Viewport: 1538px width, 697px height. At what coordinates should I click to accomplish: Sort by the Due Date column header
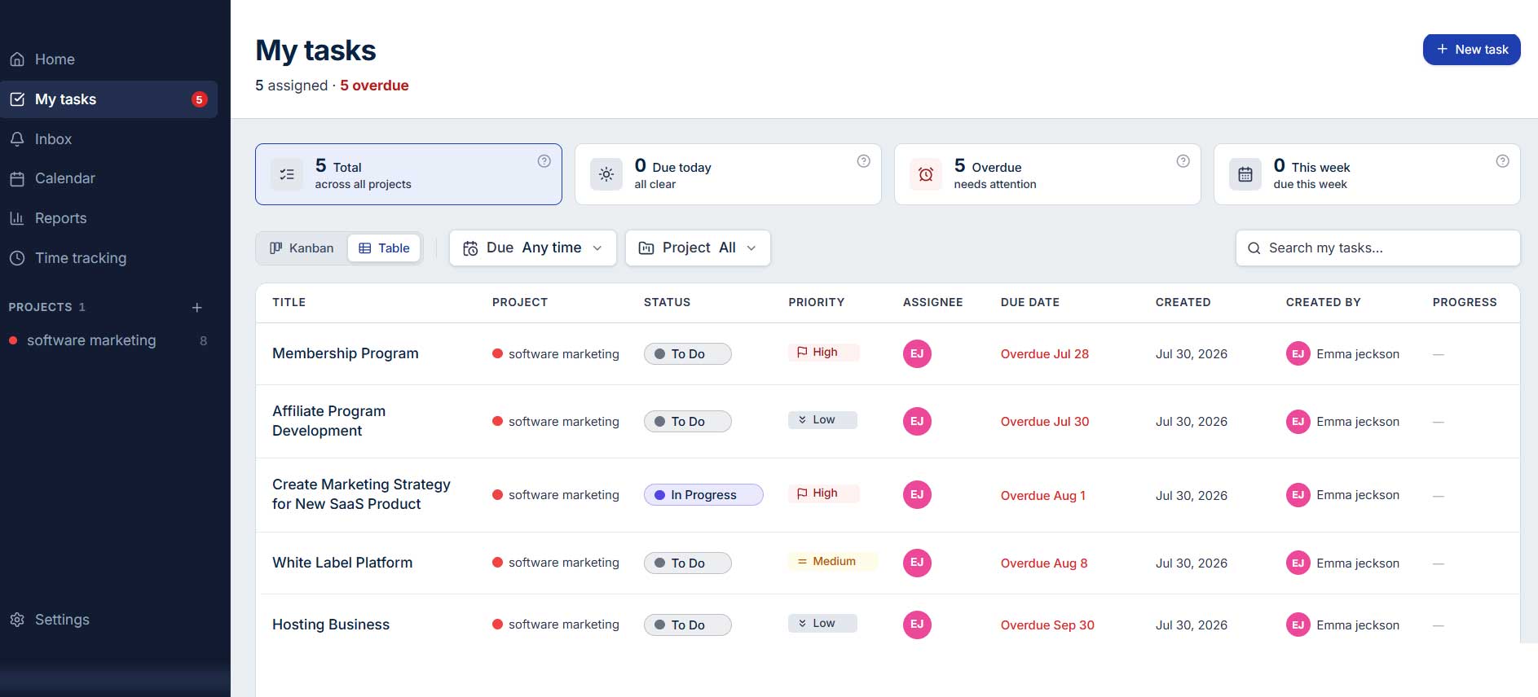coord(1030,302)
